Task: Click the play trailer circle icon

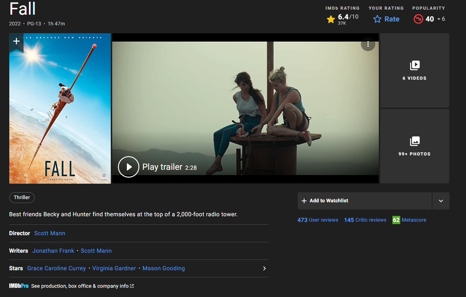Action: coord(129,167)
